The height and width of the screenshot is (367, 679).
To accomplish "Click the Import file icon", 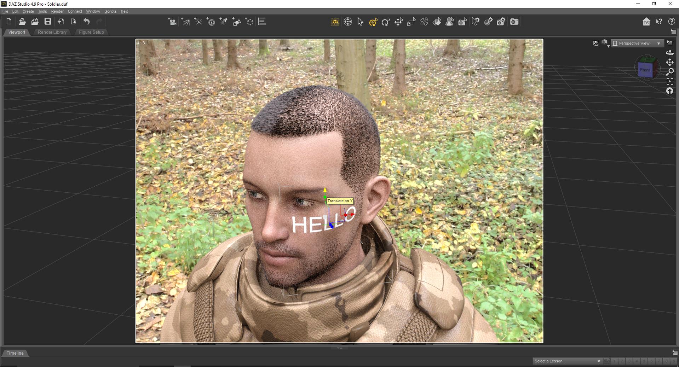I will point(61,22).
